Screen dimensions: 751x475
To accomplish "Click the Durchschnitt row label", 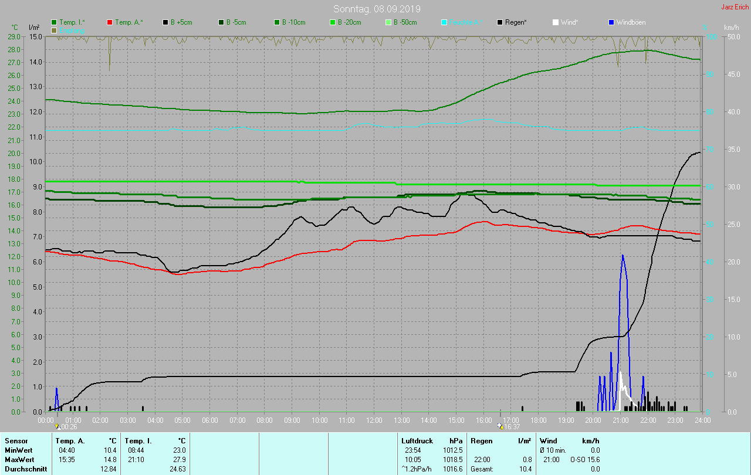I will 25,469.
